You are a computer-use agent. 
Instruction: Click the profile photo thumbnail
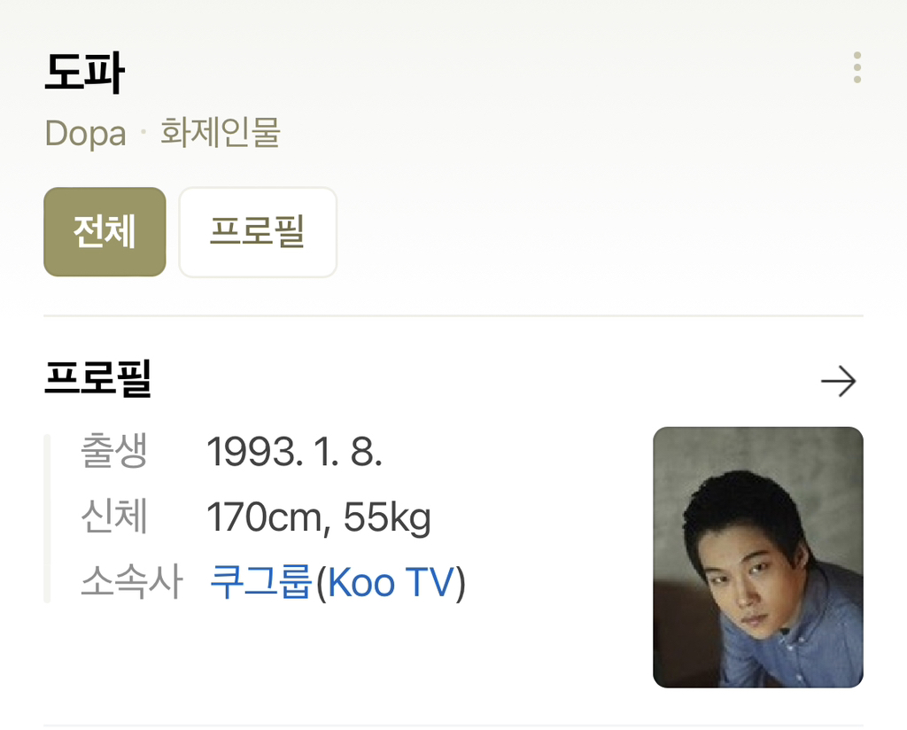tap(757, 556)
